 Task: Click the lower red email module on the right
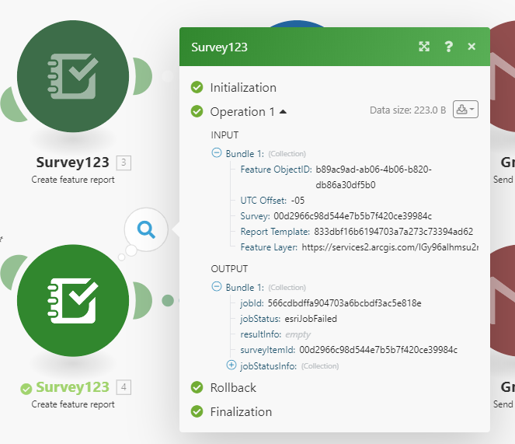(x=503, y=301)
